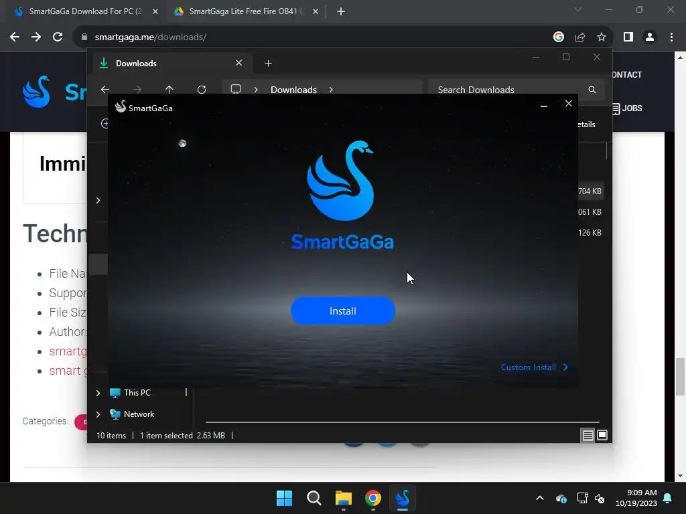Minimize the SmartGaGa installer window

(x=544, y=105)
